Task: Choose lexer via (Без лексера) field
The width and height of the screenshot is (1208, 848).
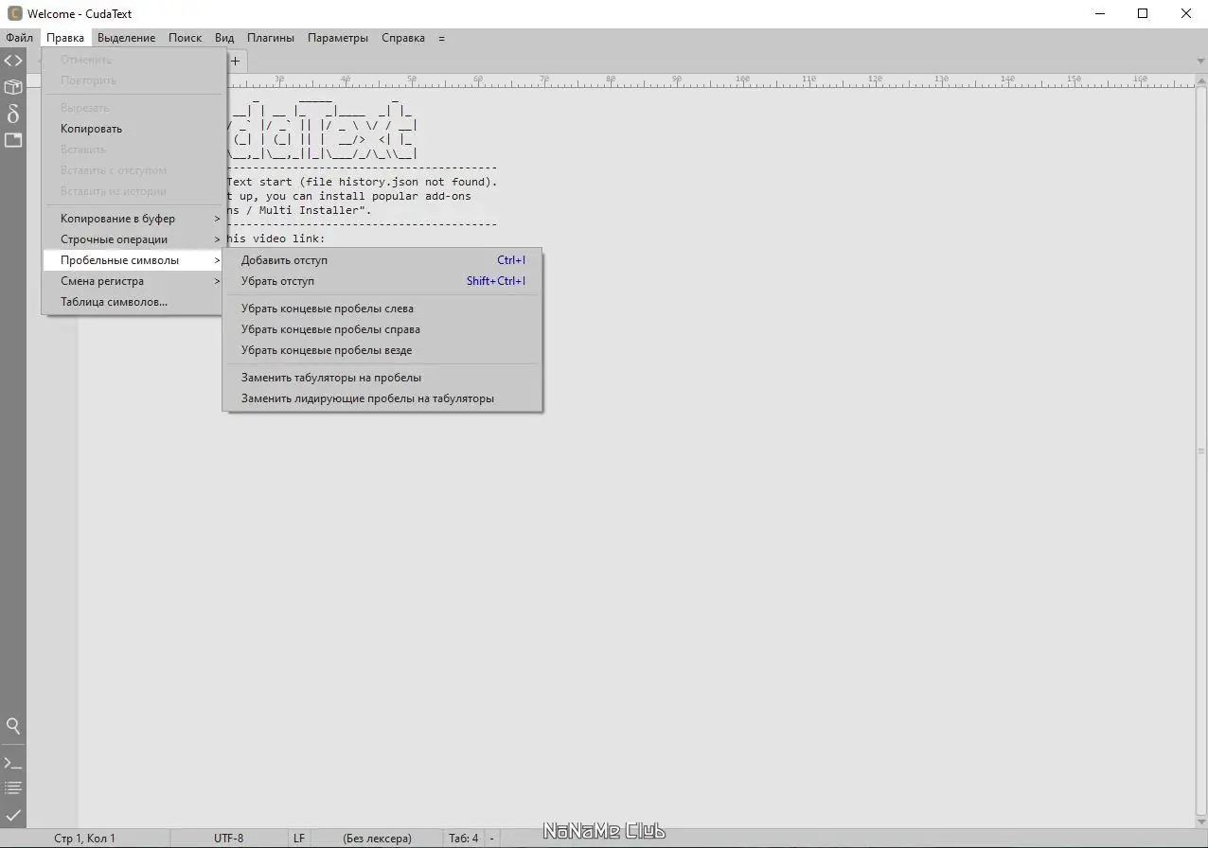Action: pyautogui.click(x=377, y=839)
